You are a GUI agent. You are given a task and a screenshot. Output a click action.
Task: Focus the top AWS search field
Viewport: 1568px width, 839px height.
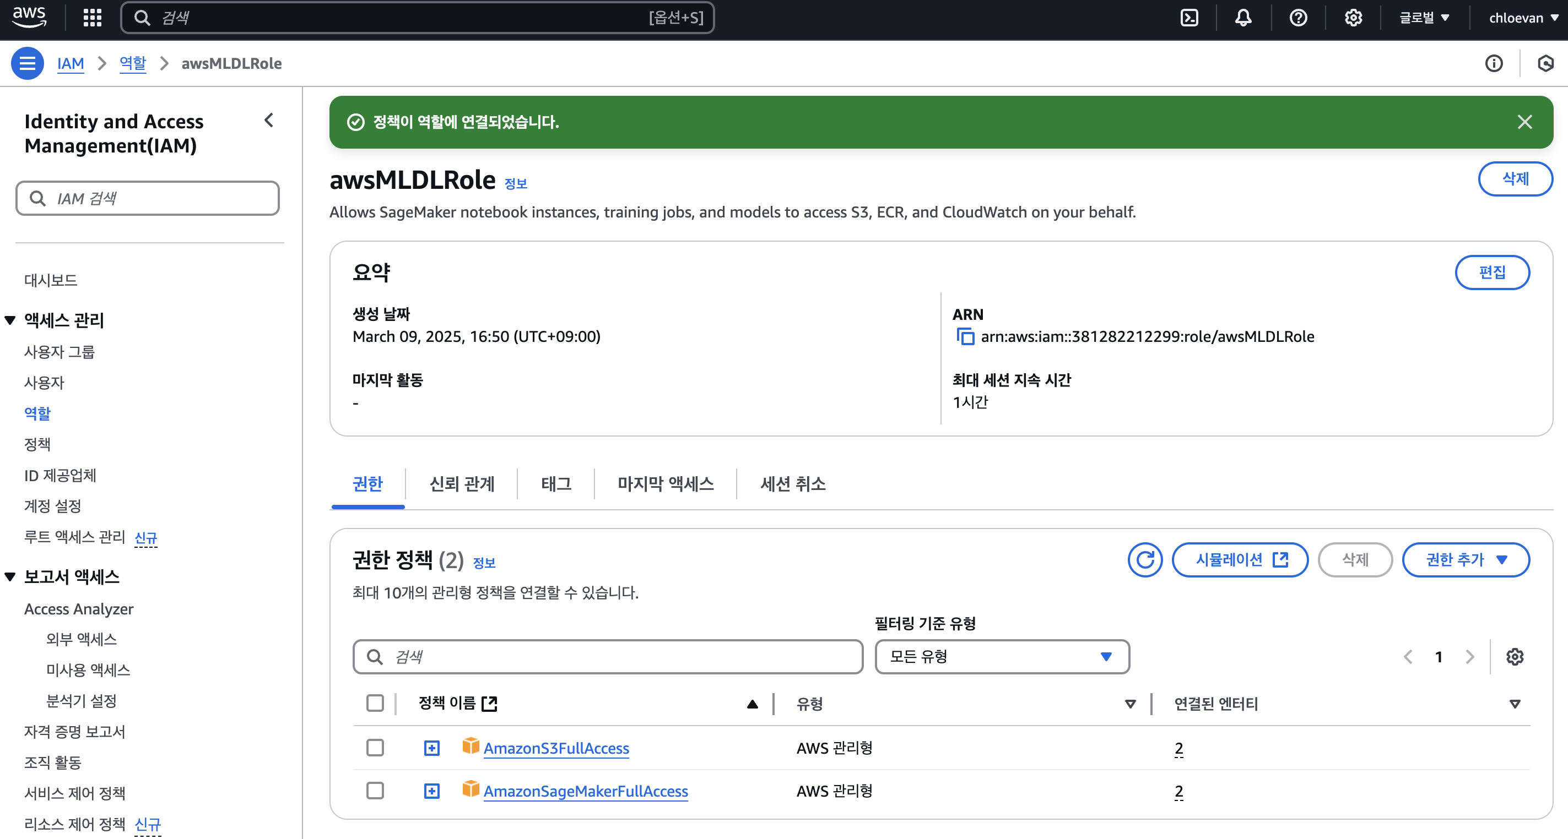click(x=418, y=18)
